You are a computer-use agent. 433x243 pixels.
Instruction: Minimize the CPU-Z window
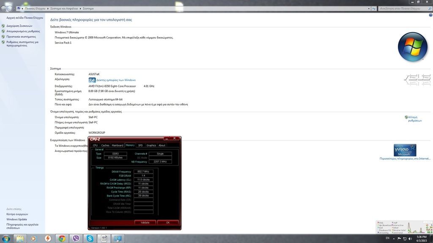(167, 138)
